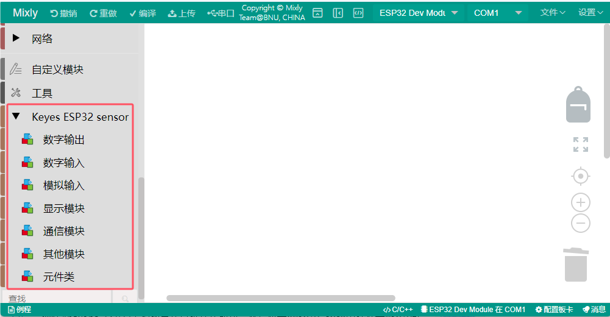Open the 文件 menu

click(553, 13)
